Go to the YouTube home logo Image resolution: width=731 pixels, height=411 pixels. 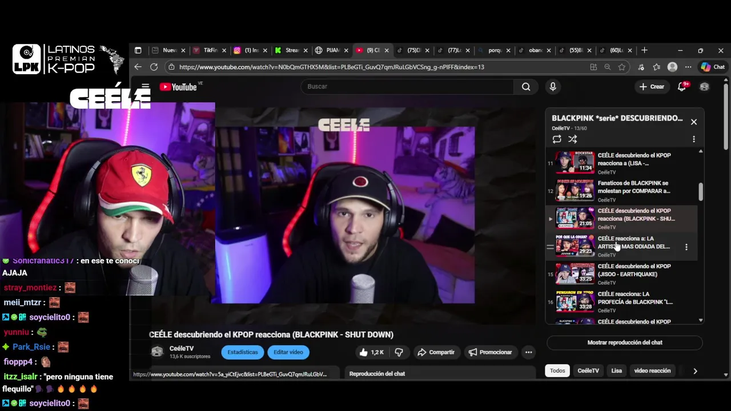point(178,87)
